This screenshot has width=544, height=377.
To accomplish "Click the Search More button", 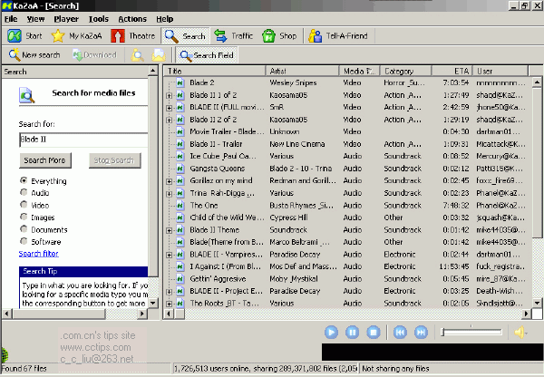I will (44, 160).
